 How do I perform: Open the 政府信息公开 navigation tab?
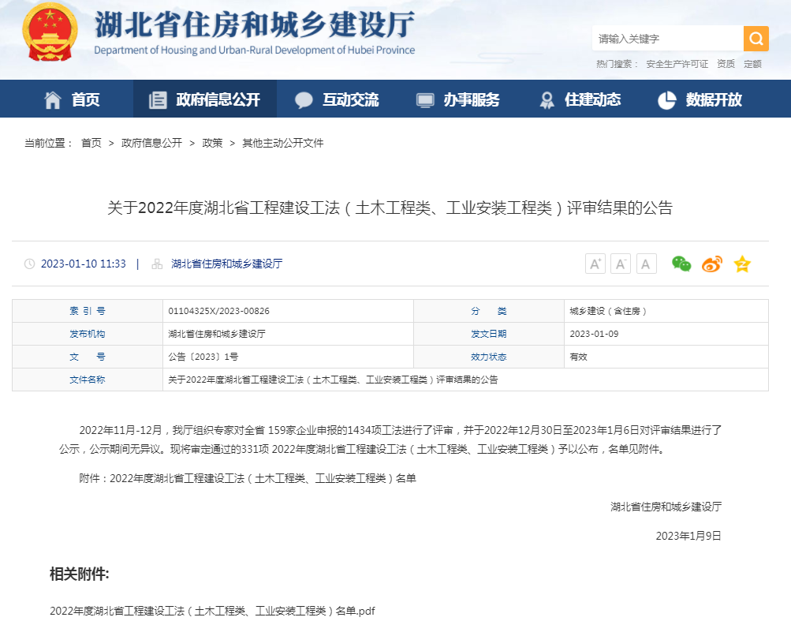tap(205, 99)
